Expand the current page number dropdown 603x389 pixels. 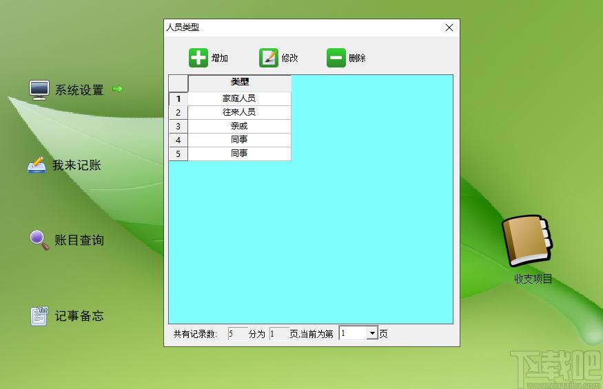pos(372,333)
